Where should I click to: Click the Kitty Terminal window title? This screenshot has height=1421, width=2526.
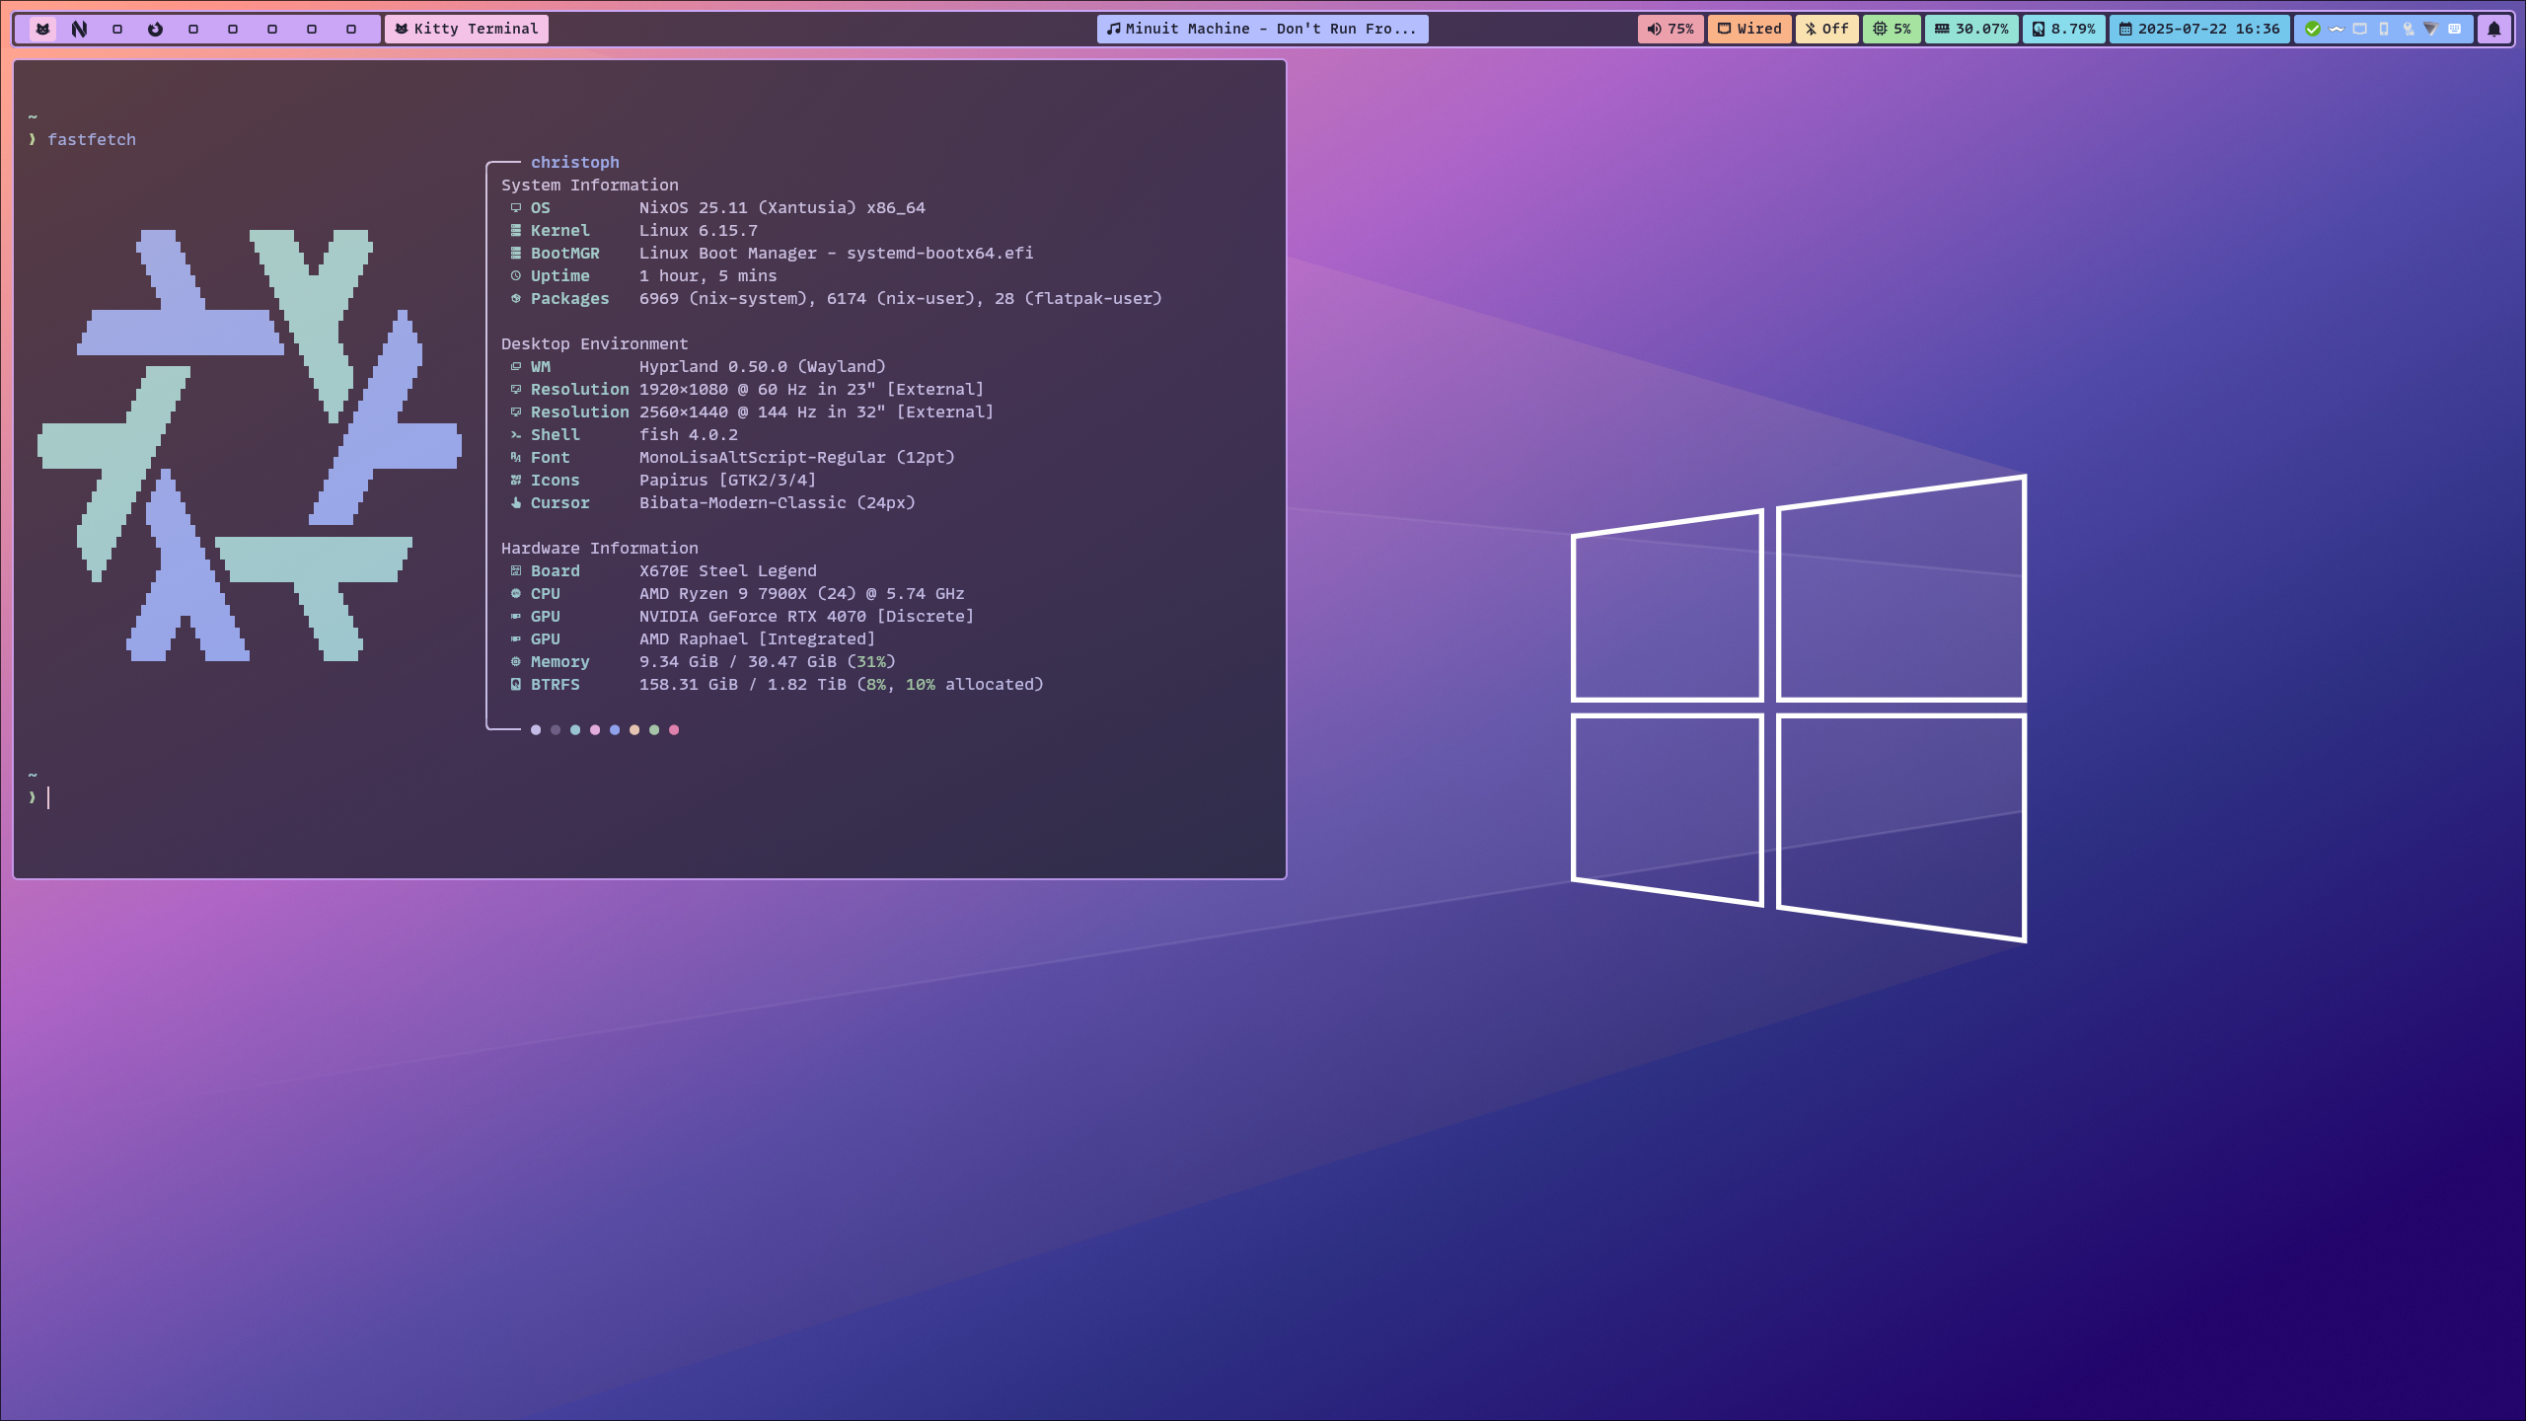tap(467, 29)
